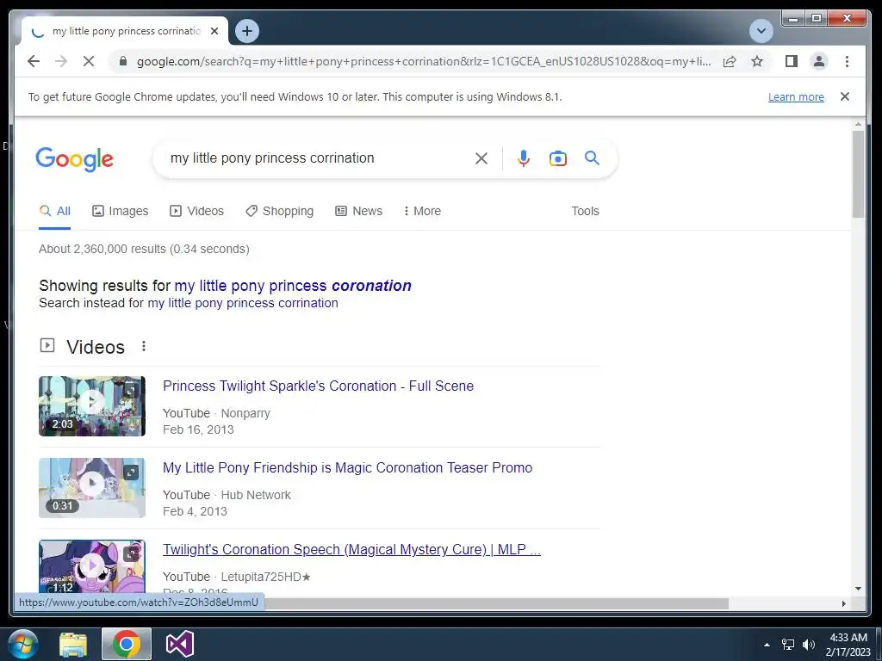Click horizontal scrollbar right arrow
This screenshot has width=882, height=661.
pos(844,603)
